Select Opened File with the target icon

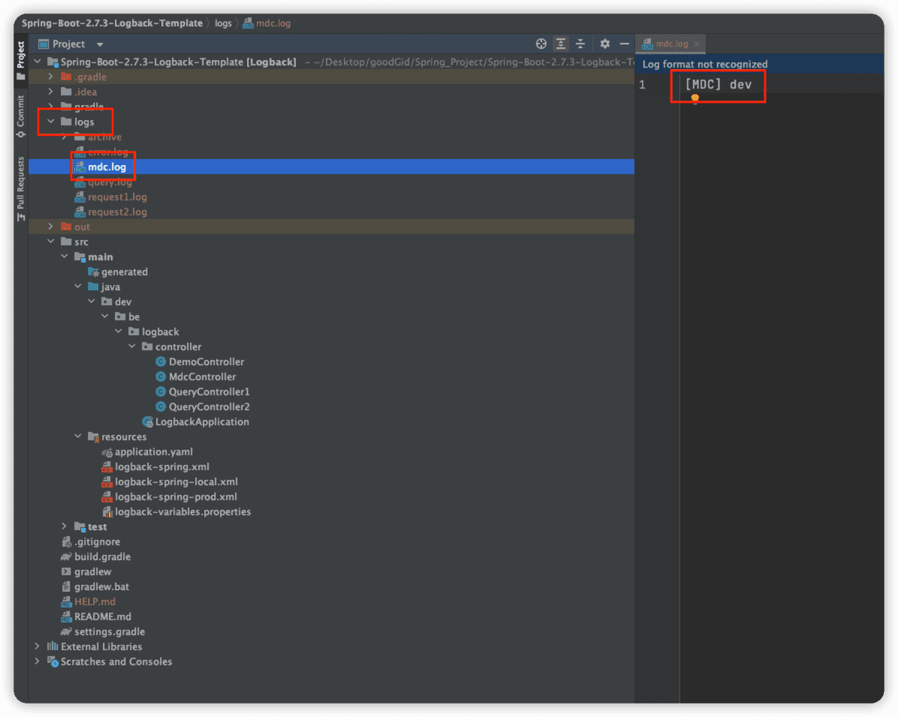pyautogui.click(x=541, y=43)
